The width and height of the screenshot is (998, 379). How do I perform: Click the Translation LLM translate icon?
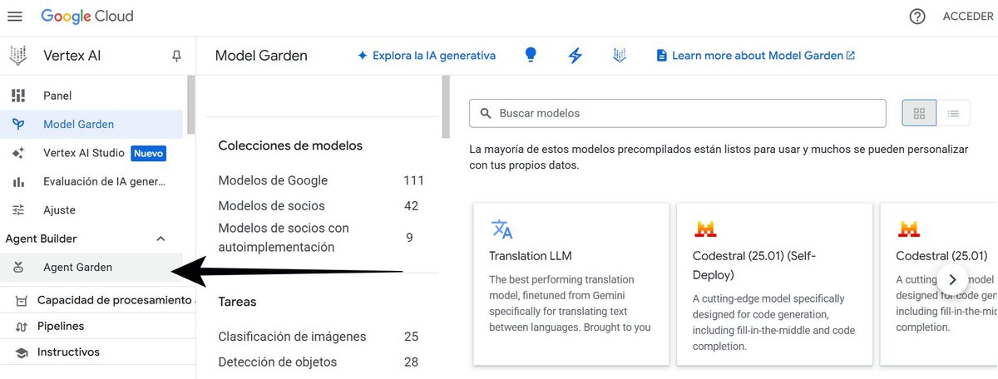pos(501,229)
